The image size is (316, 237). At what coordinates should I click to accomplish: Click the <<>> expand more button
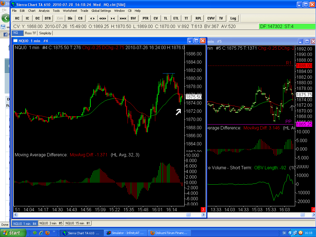coord(103,18)
